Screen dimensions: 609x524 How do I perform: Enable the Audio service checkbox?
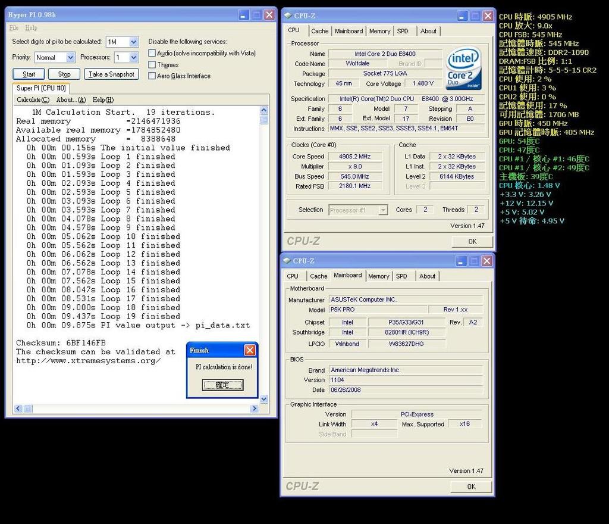152,53
